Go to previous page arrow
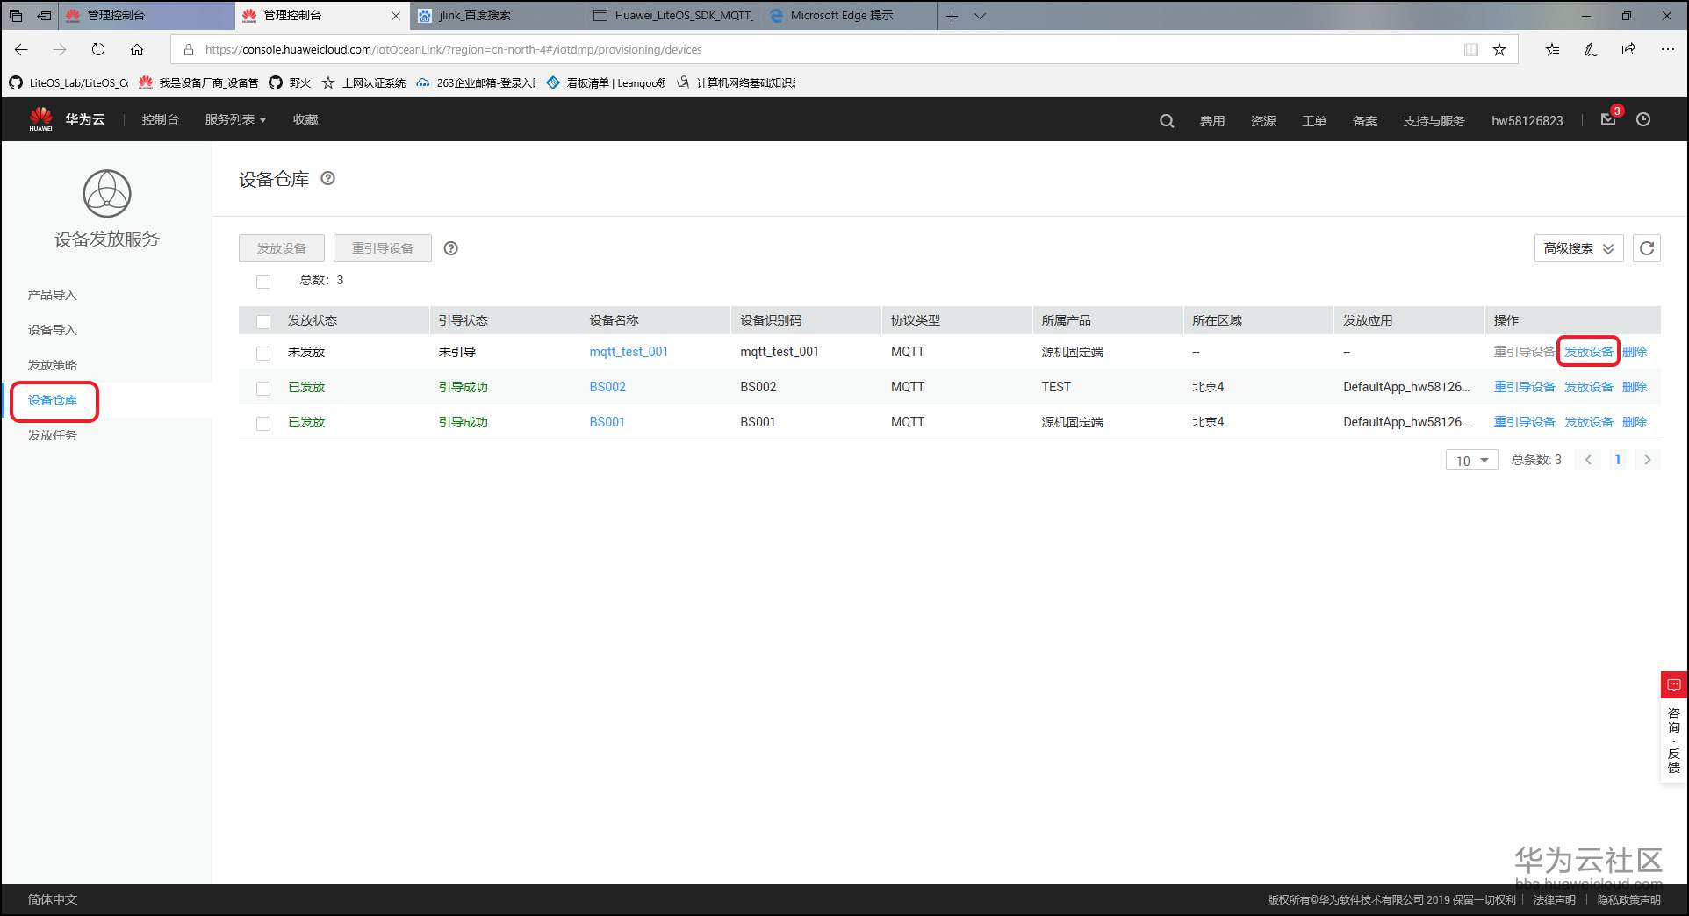Image resolution: width=1689 pixels, height=916 pixels. 1588,460
